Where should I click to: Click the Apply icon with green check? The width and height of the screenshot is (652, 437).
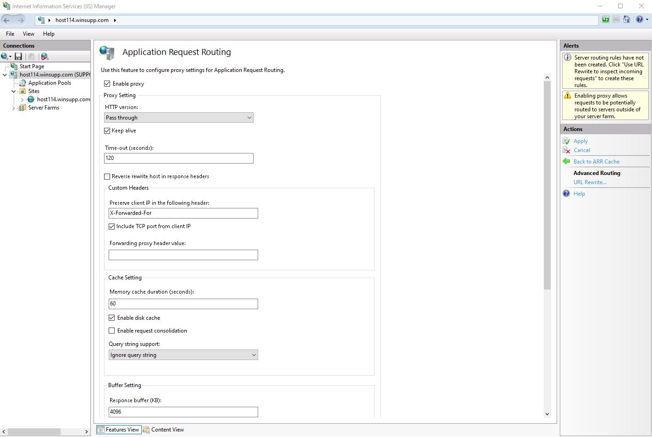click(567, 141)
